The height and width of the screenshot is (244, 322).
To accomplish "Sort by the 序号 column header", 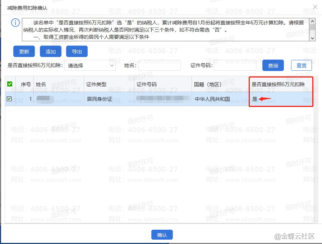I will (x=26, y=84).
